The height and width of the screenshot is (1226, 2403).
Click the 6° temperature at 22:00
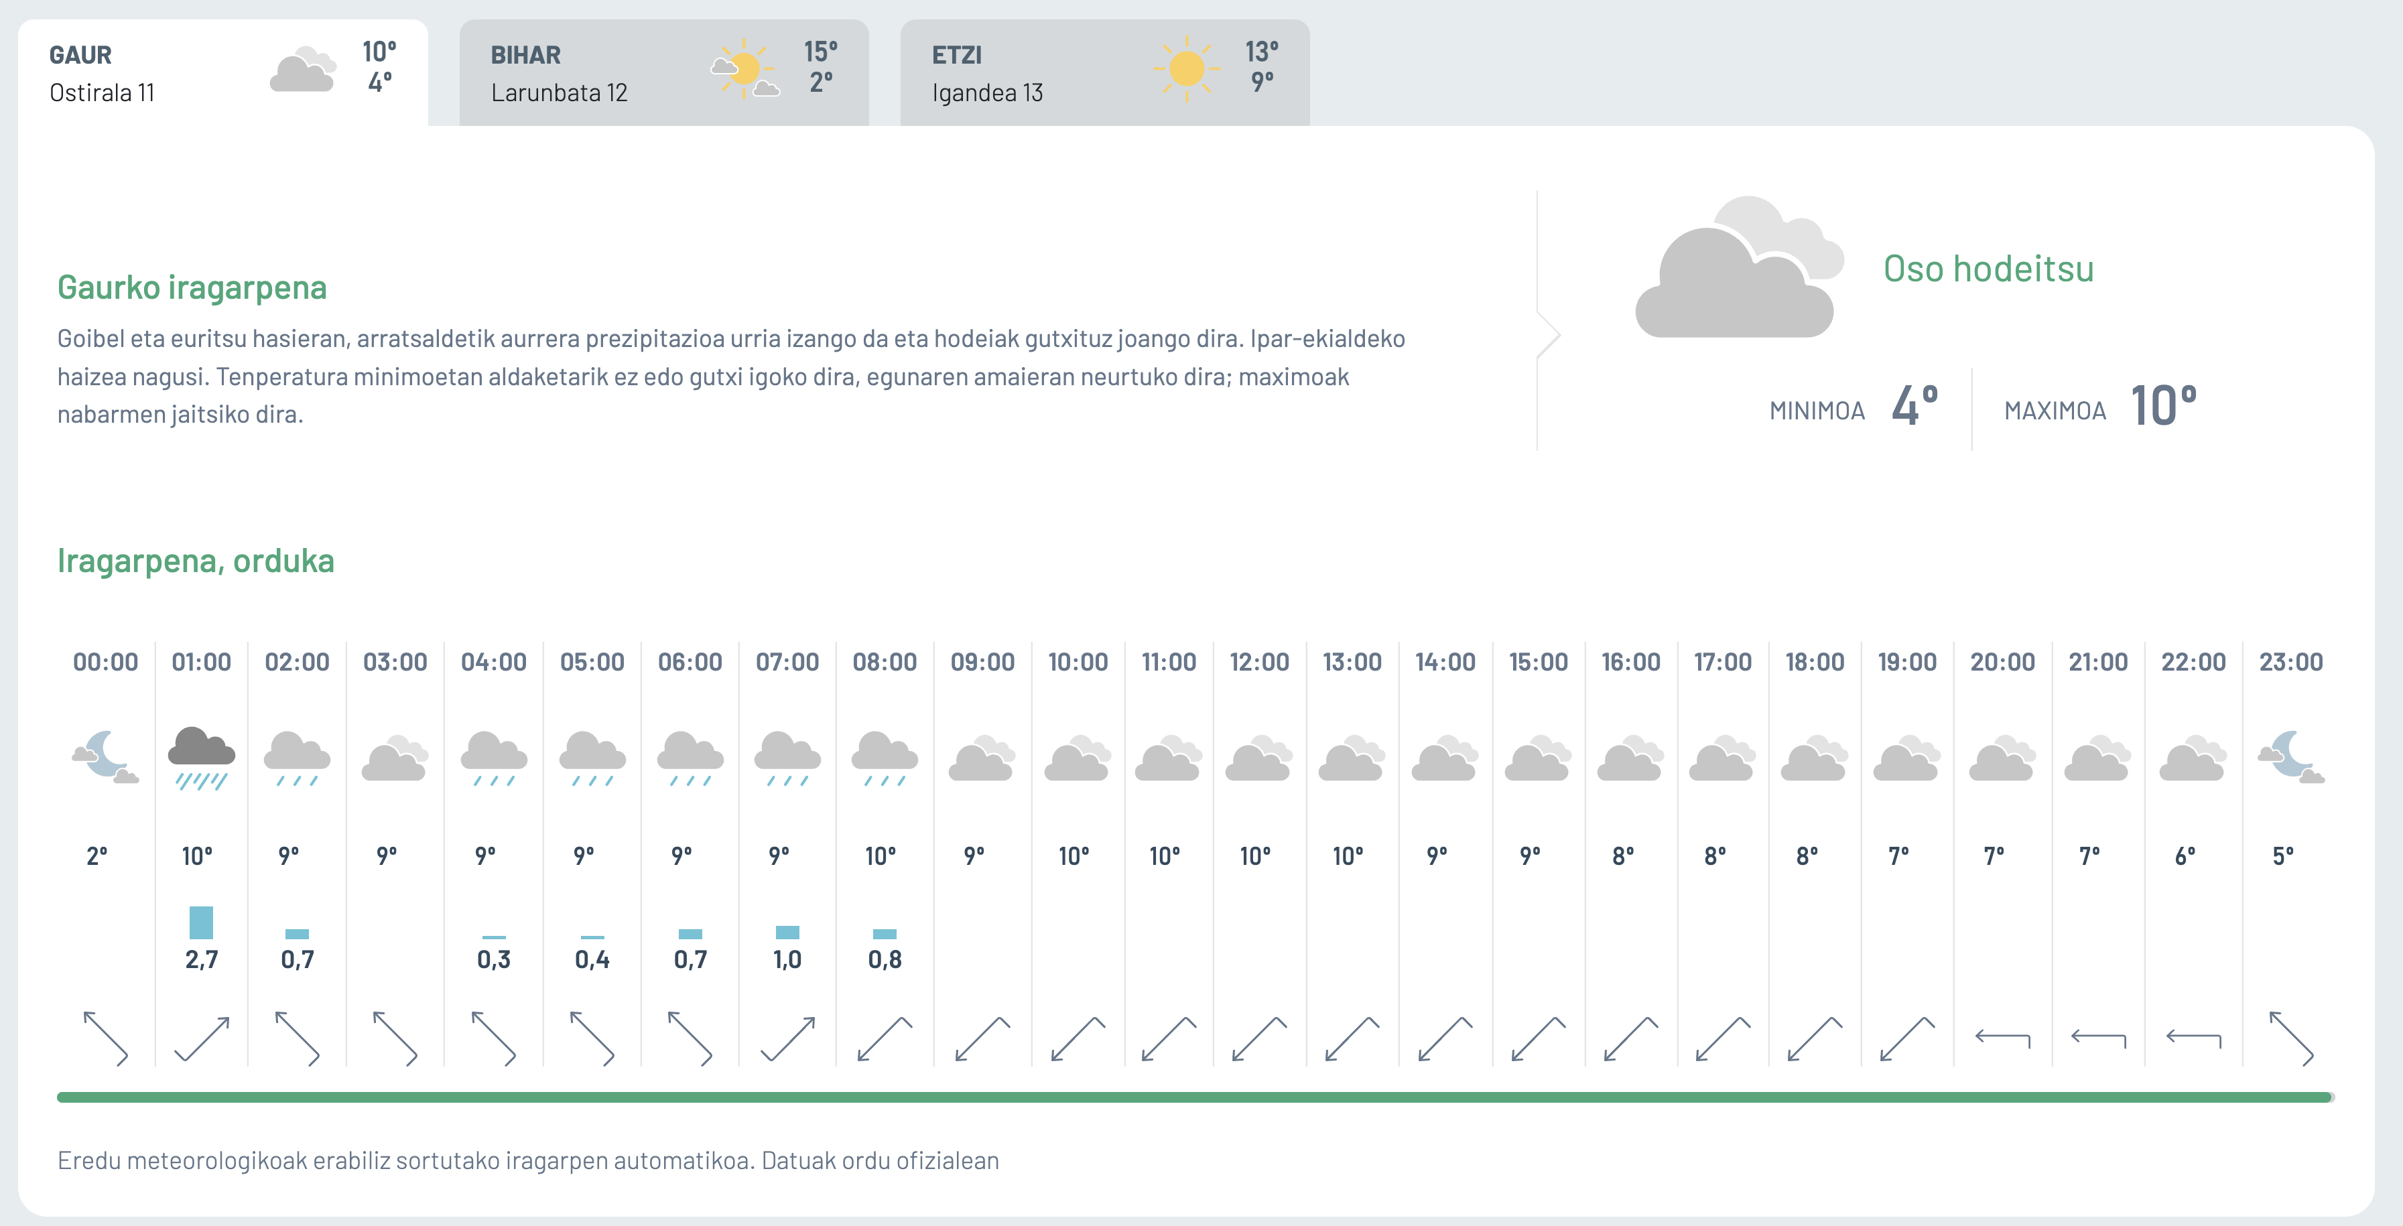click(x=2185, y=856)
